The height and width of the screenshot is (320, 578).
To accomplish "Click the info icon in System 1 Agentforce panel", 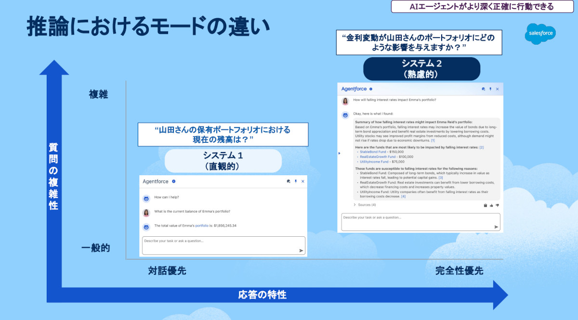I will point(173,181).
